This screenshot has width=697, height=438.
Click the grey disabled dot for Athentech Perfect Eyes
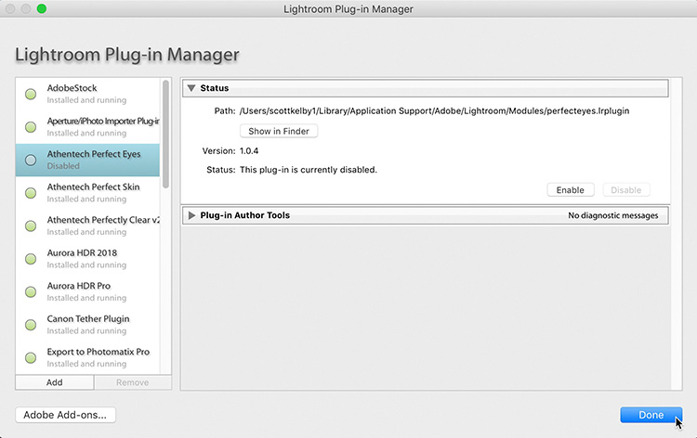coord(31,160)
